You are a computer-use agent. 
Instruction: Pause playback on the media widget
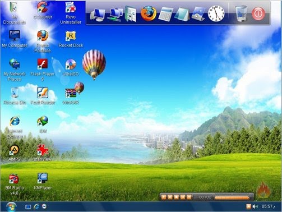170,197
